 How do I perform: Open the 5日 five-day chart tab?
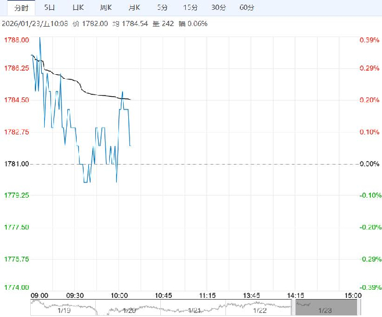50,8
